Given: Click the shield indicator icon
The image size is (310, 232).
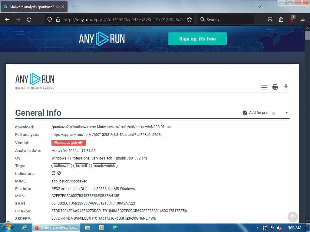Looking at the screenshot, I should point(59,173).
